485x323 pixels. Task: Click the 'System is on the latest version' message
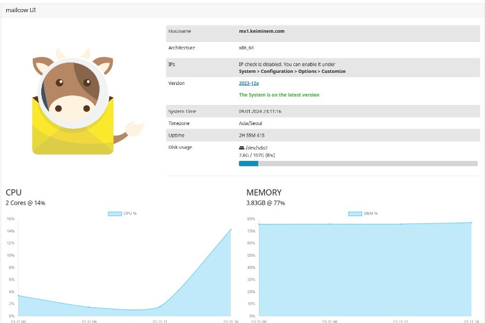(279, 95)
